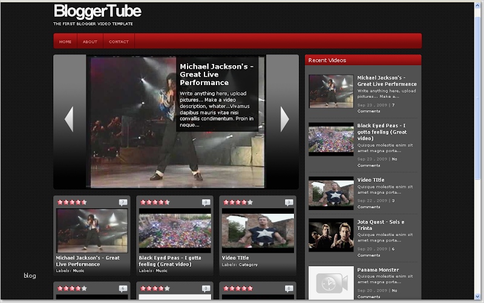Viewport: 484px width, 303px height.
Task: Click the scrollbar down arrow
Action: tap(477, 296)
